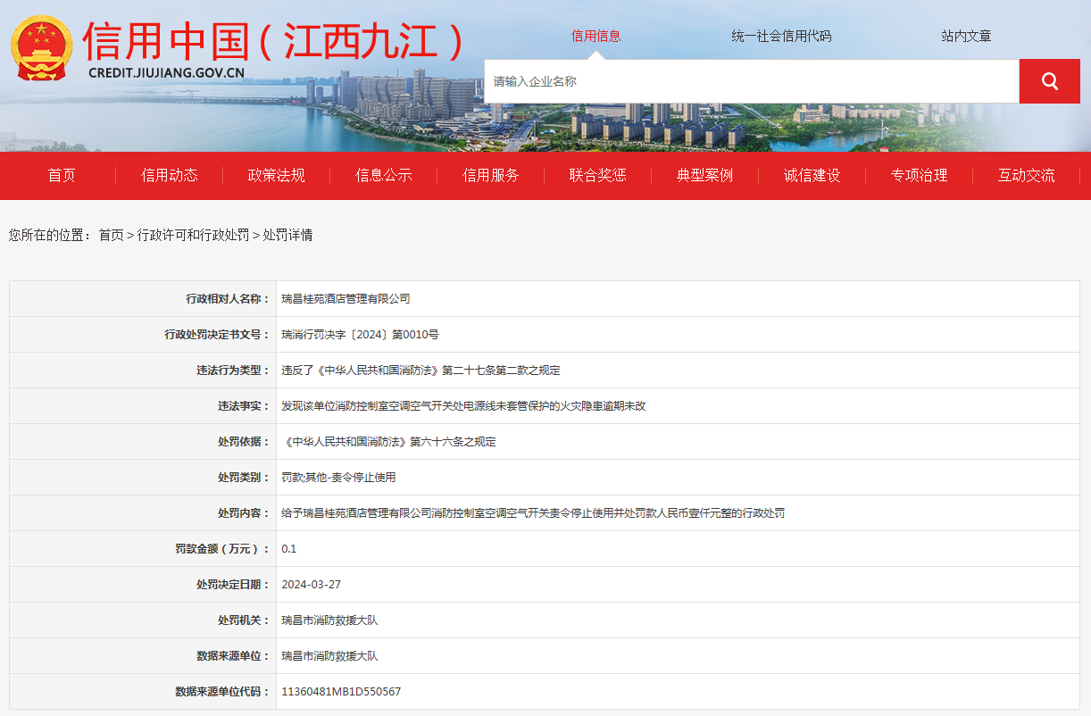Image resolution: width=1091 pixels, height=716 pixels.
Task: Click the decision date 2024-03-27
Action: pos(311,585)
